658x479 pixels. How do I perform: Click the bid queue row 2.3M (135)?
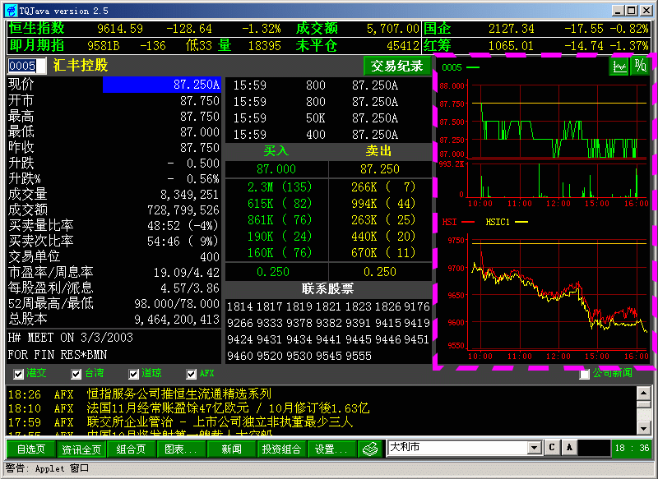[280, 187]
